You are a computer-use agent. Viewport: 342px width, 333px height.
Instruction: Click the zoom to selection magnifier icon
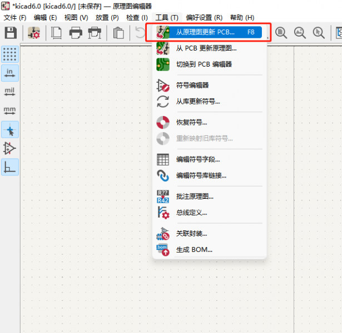pos(319,33)
